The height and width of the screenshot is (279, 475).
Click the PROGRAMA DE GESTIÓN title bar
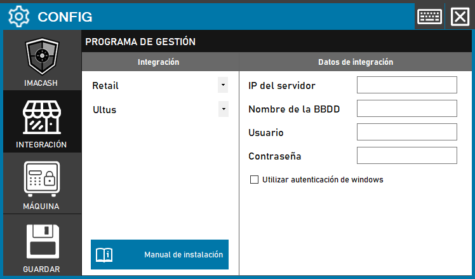(x=277, y=42)
